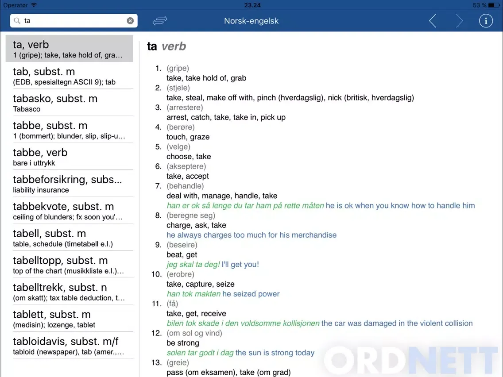Screen dimensions: 503x377
Task: Click '(berøre)' sense label
Action: (181, 127)
